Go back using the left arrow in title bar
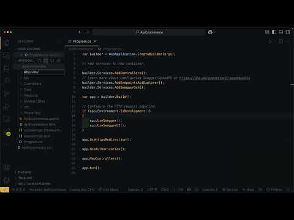This screenshot has width=294, height=220. [80, 32]
